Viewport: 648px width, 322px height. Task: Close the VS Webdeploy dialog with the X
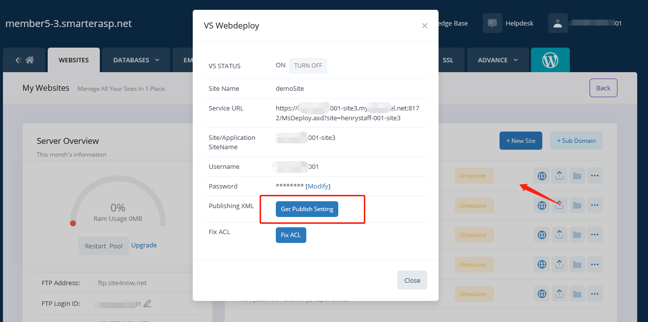tap(424, 26)
